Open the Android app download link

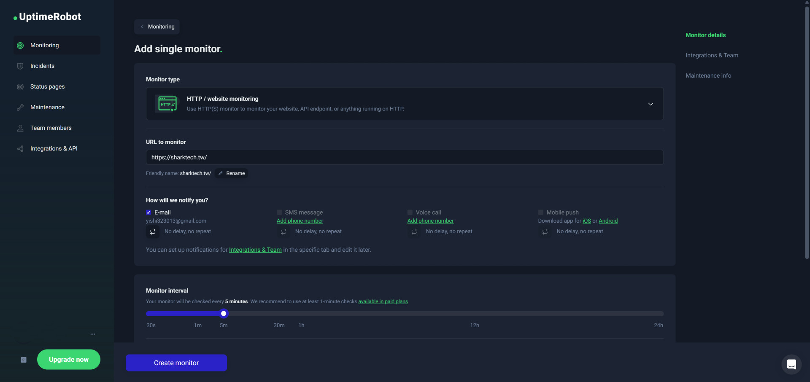[x=608, y=221]
